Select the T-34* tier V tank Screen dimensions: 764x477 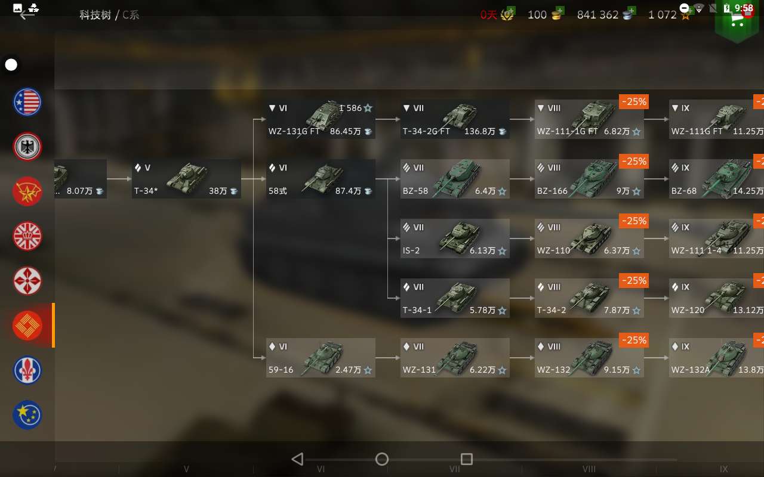point(187,179)
